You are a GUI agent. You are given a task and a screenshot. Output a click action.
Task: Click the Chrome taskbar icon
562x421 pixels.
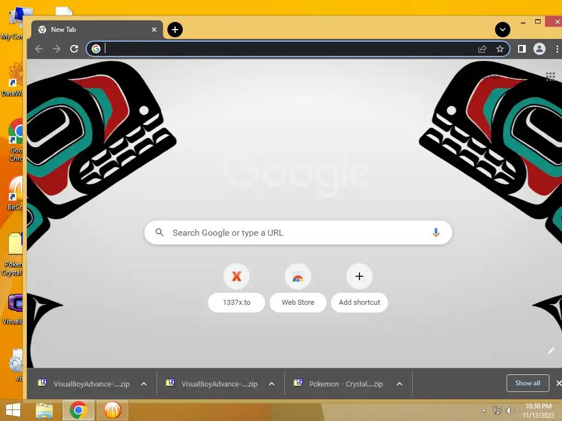click(78, 410)
